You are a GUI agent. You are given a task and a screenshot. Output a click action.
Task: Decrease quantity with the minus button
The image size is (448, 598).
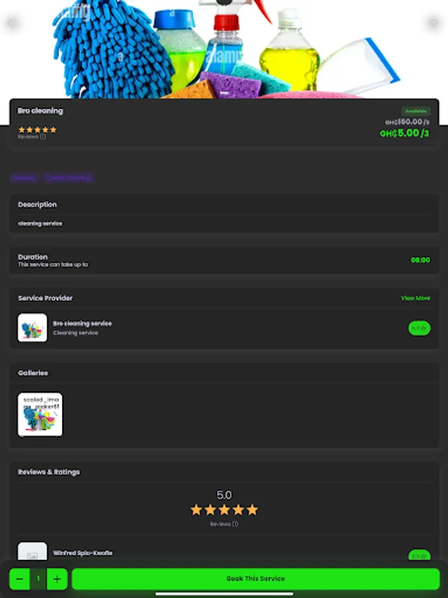tap(20, 579)
